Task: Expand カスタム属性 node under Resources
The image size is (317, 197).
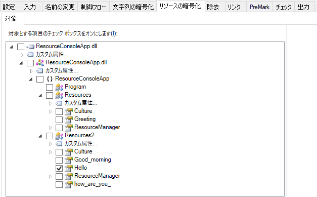Action: [51, 103]
